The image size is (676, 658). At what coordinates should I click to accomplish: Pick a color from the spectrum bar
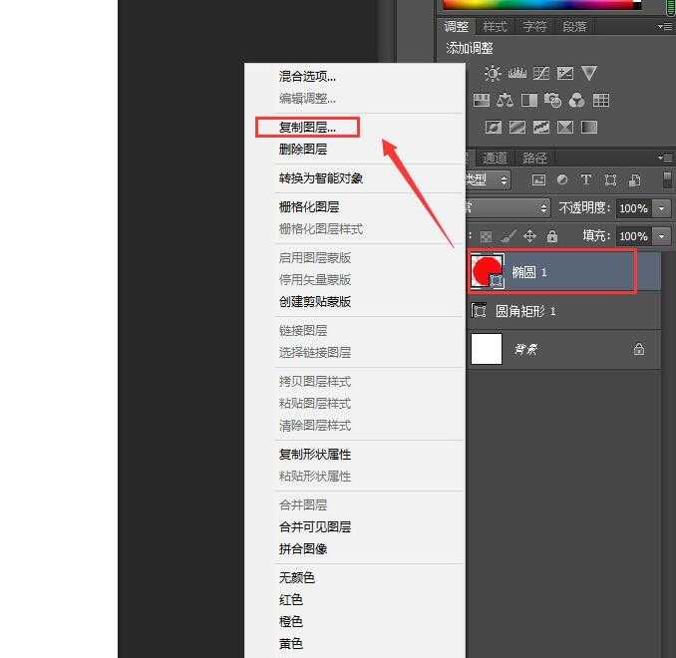pos(538,4)
